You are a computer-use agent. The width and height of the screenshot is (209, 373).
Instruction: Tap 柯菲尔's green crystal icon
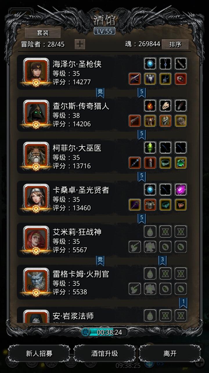tap(150, 147)
